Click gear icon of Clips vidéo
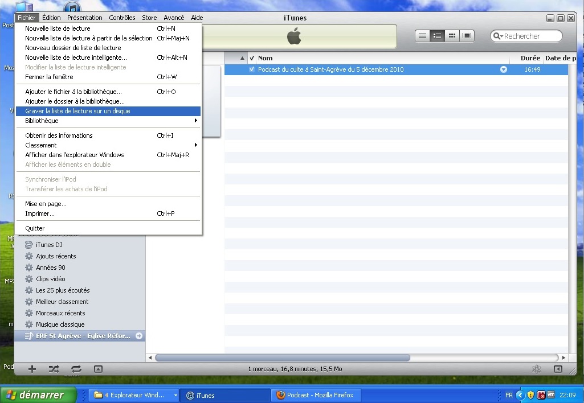Image resolution: width=584 pixels, height=403 pixels. 28,279
